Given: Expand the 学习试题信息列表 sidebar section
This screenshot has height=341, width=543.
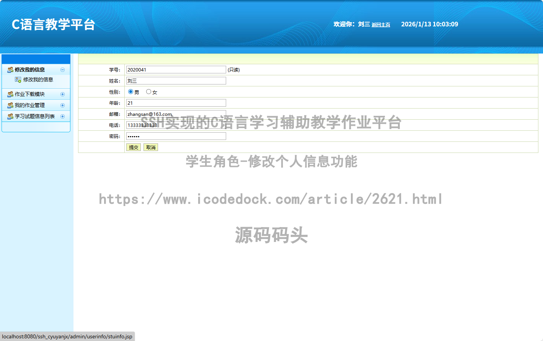Looking at the screenshot, I should pos(62,116).
